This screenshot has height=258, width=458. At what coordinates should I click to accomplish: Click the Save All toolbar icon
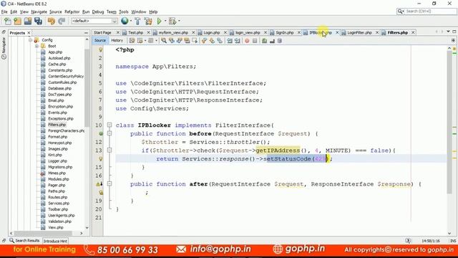tap(38, 21)
